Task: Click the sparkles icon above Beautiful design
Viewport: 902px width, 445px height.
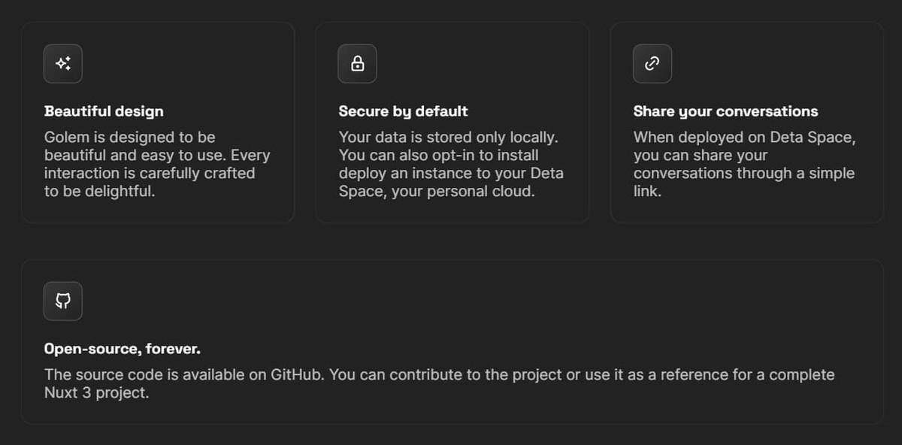Action: coord(63,64)
